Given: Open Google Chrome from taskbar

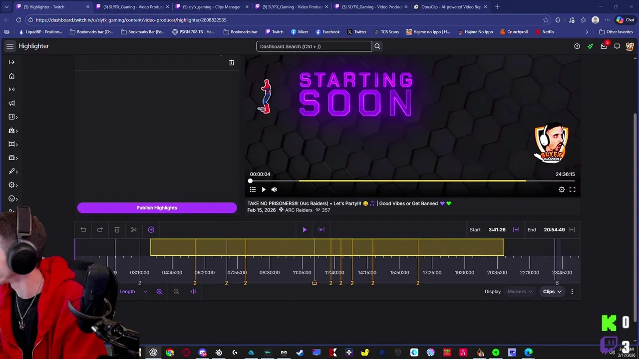Looking at the screenshot, I should tap(170, 353).
